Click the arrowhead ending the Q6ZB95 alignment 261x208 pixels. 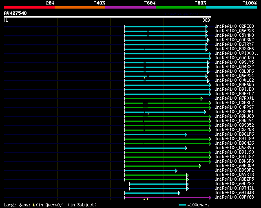click(x=186, y=148)
